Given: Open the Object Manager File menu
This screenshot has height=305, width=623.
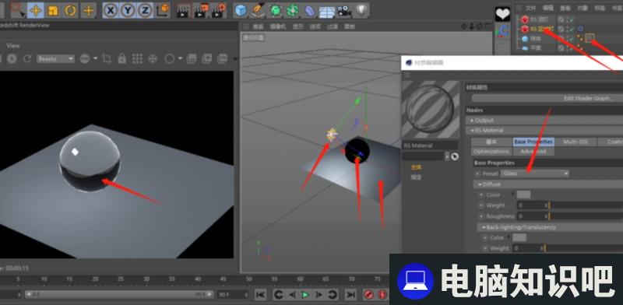Looking at the screenshot, I should point(530,8).
